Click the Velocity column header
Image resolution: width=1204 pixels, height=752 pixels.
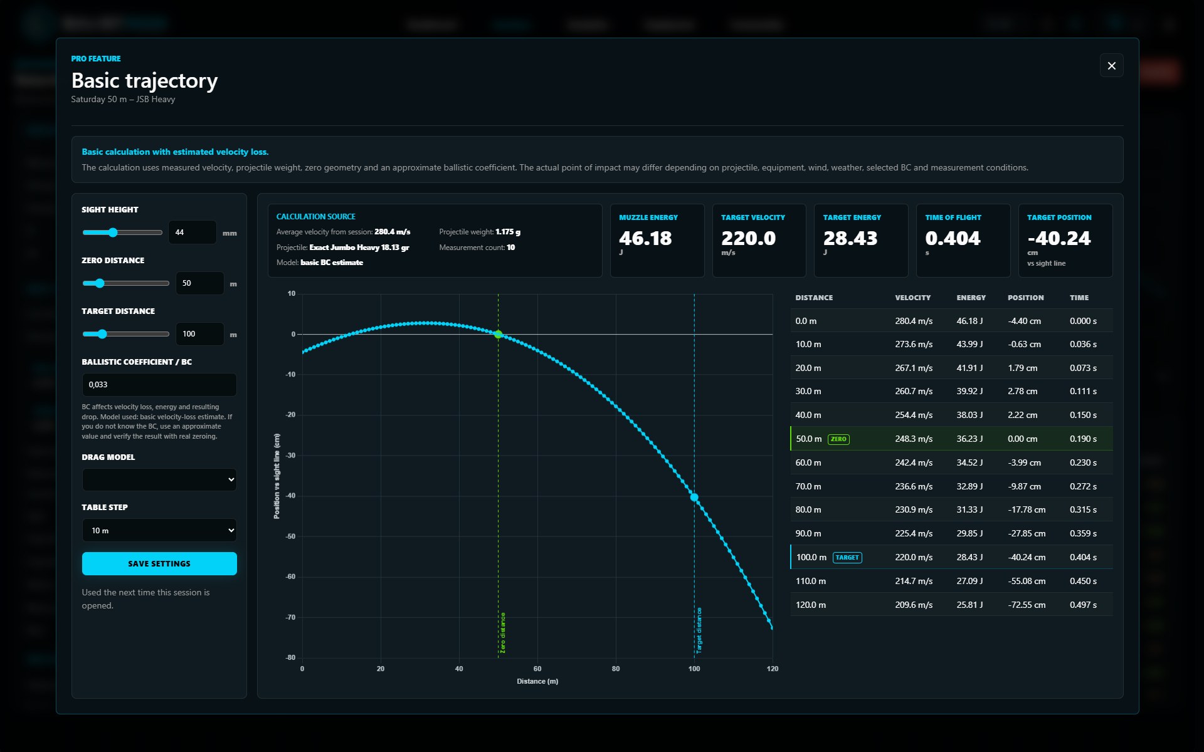912,298
